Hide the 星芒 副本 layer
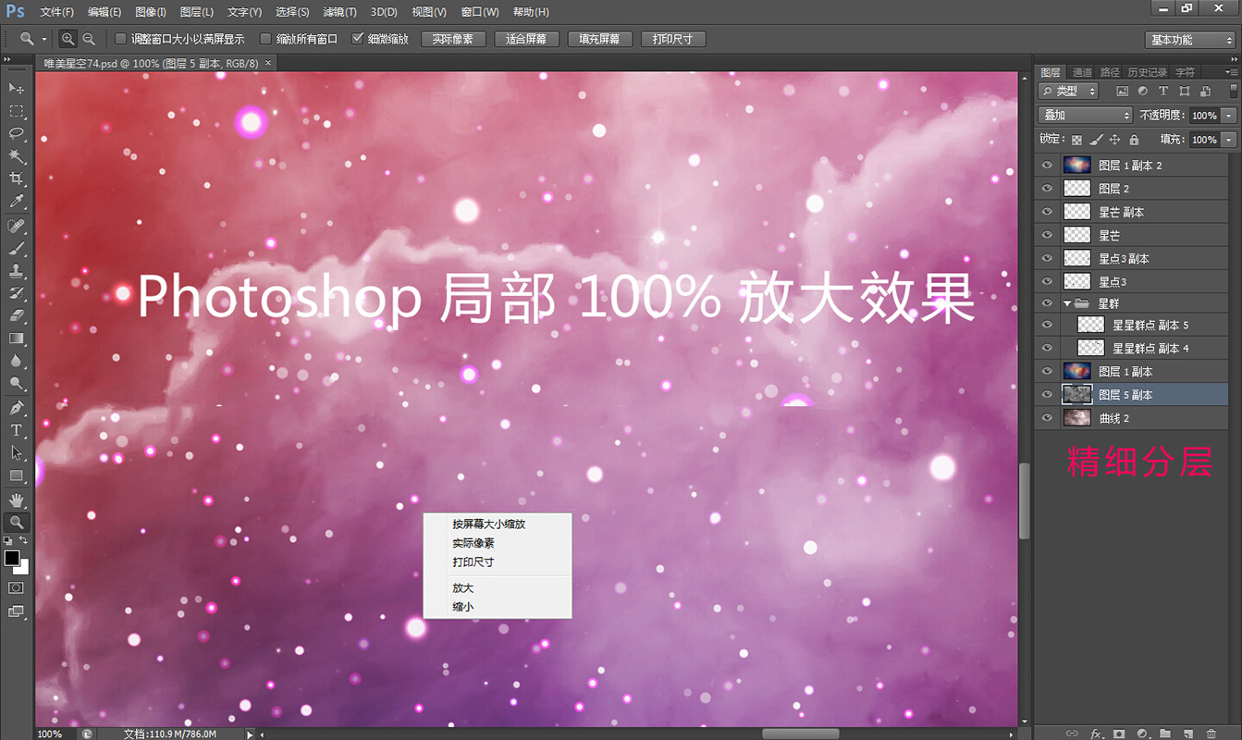This screenshot has height=740, width=1242. [1047, 212]
